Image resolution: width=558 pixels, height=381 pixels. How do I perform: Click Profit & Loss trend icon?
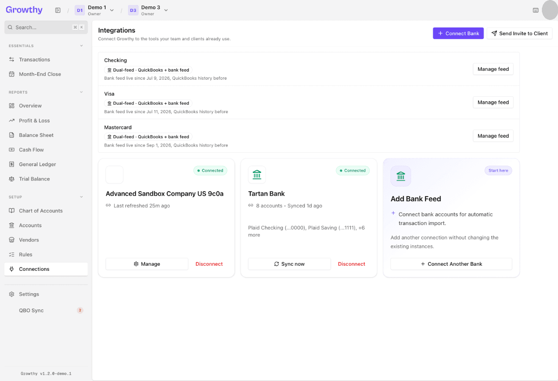tap(12, 121)
